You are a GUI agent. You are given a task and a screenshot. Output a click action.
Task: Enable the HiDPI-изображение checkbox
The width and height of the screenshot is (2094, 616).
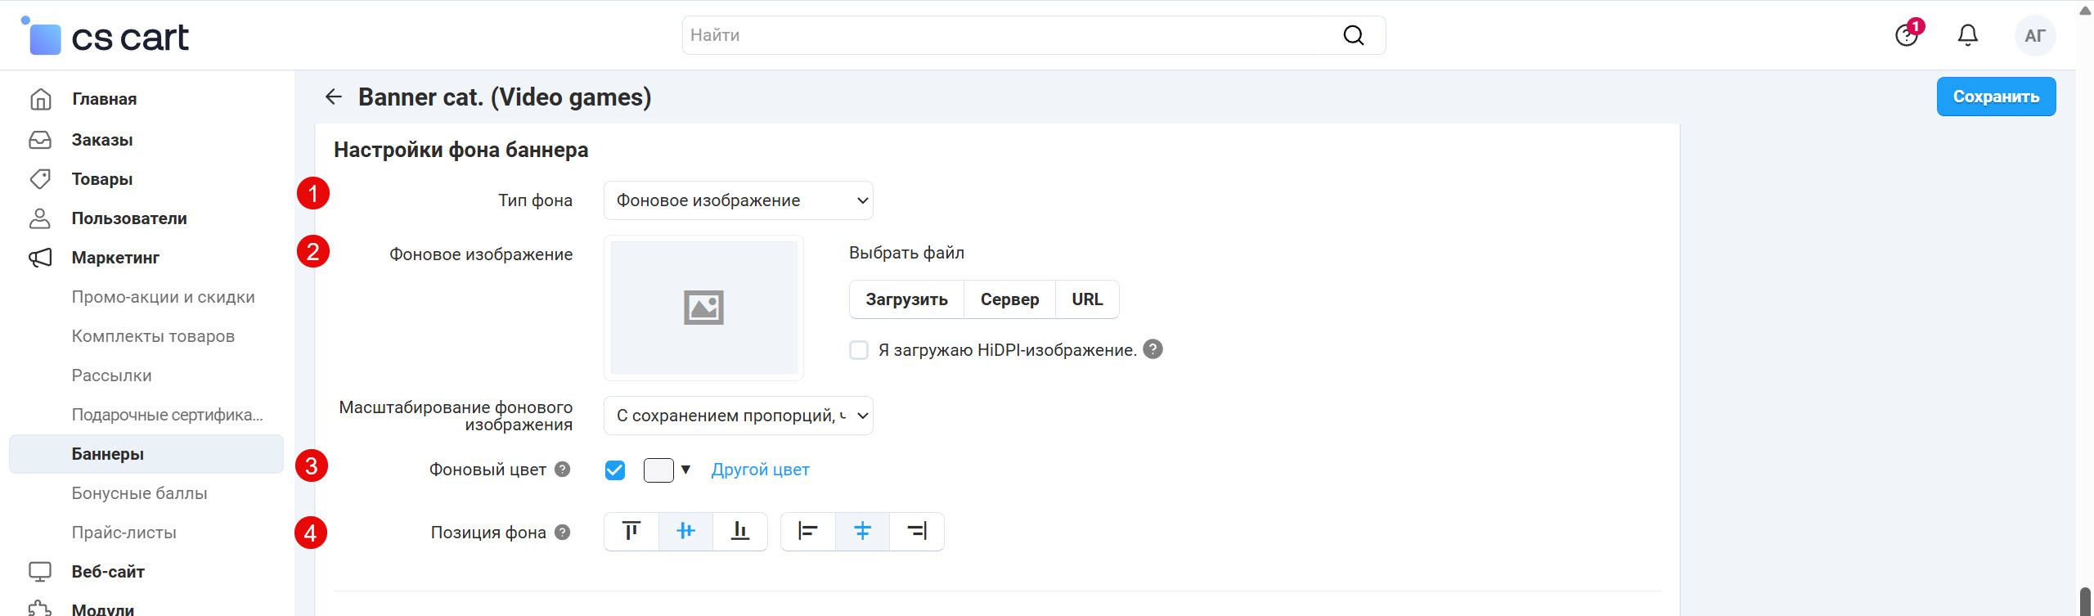pos(859,350)
